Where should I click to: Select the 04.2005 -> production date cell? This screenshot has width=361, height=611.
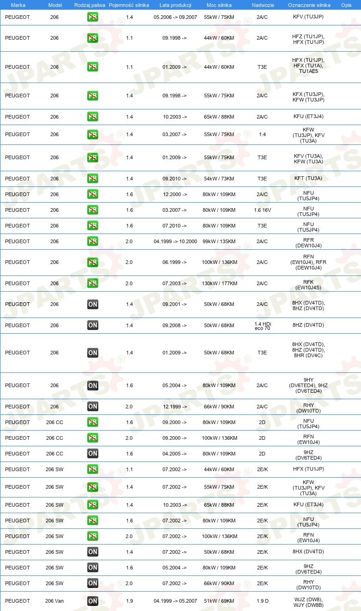tap(175, 454)
